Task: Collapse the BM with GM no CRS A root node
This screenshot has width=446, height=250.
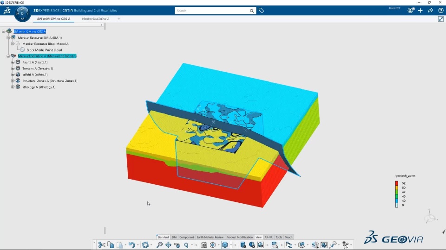Action: click(x=4, y=31)
